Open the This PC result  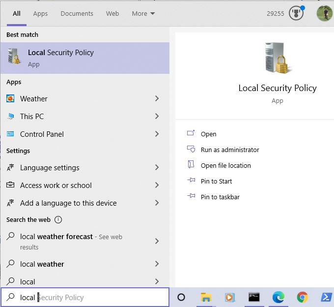[85, 116]
